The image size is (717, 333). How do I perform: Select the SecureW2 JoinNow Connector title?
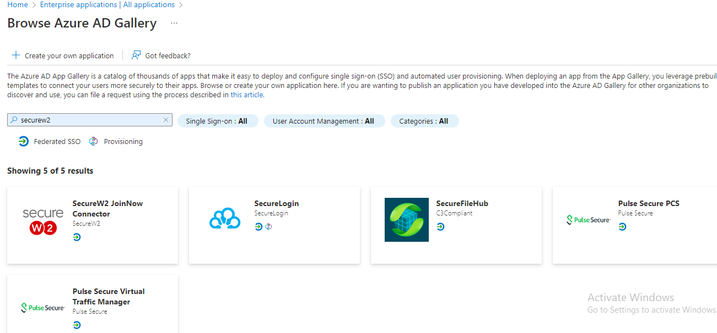[x=107, y=208]
